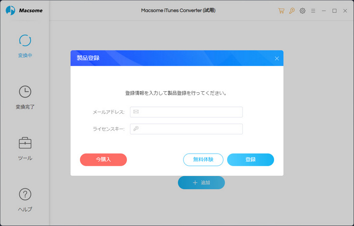Click the 登録情報を入力して製品登録を行ってください text
Screen dimensions: 354x226
[176, 93]
